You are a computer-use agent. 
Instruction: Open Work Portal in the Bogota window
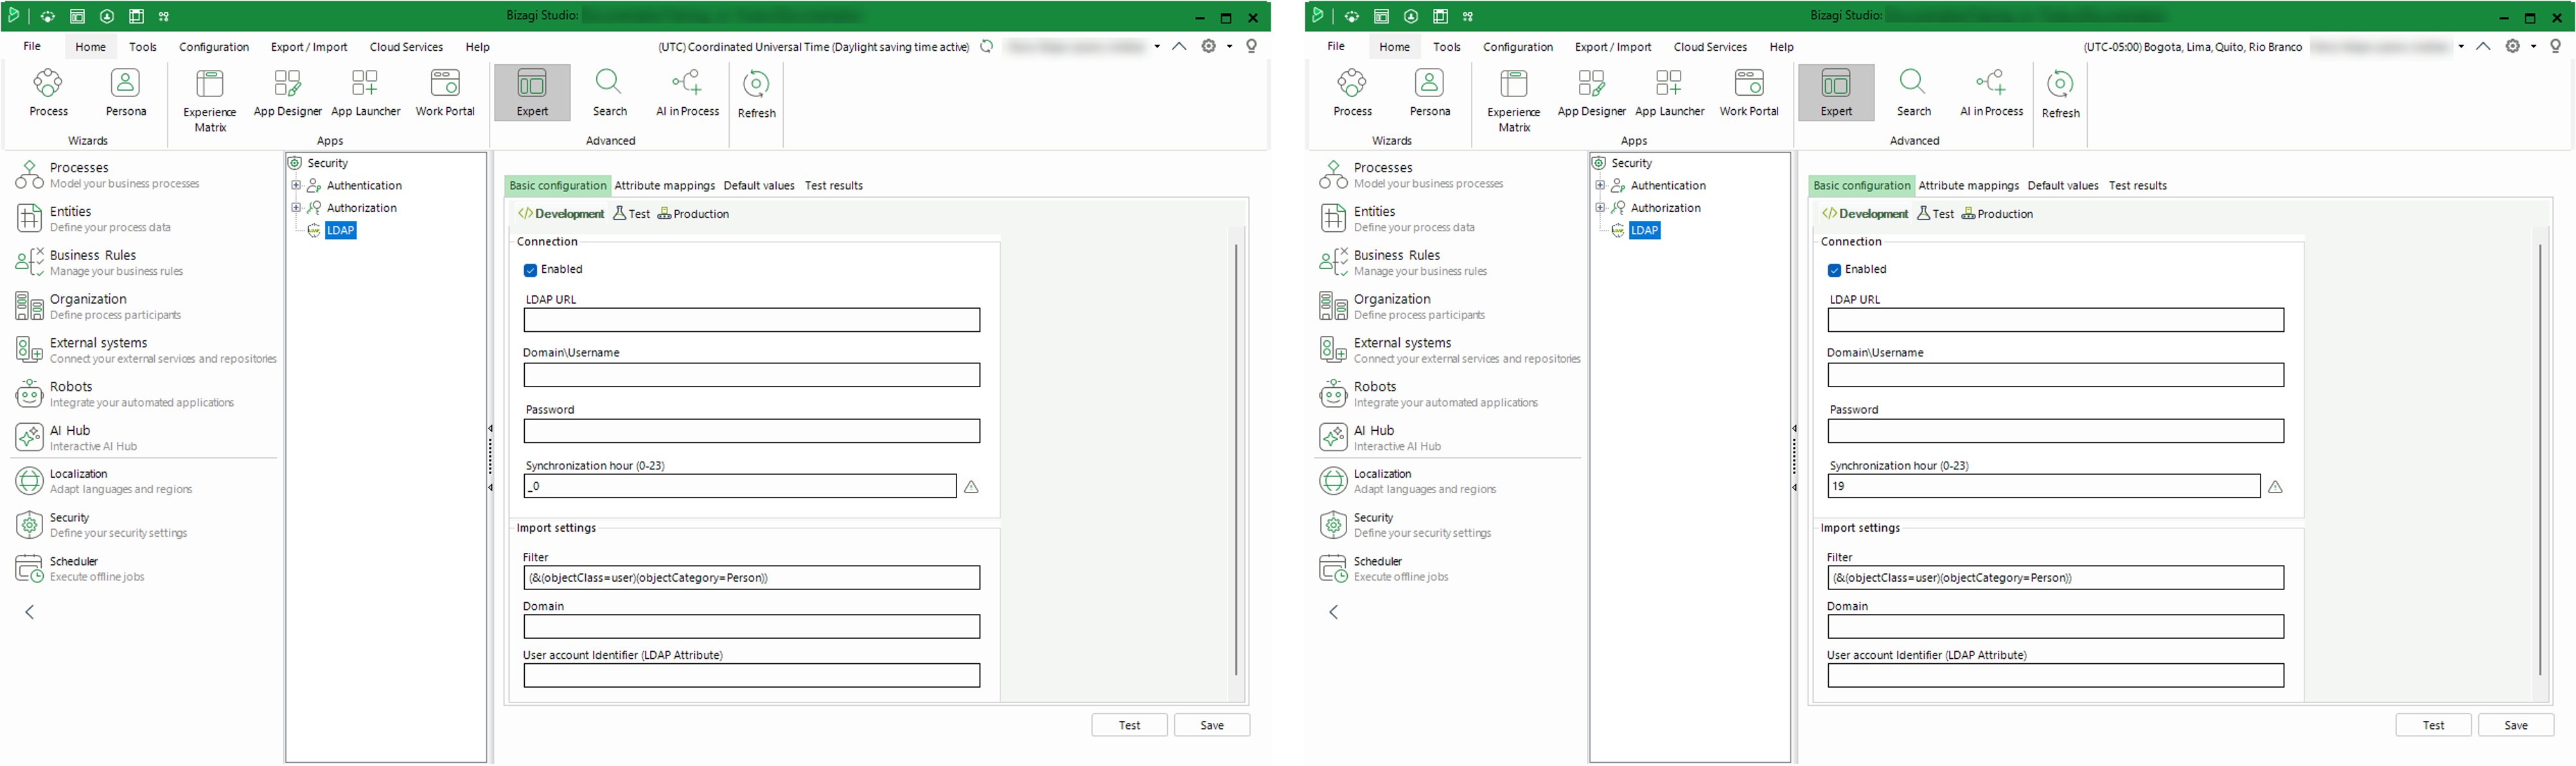[x=1749, y=92]
